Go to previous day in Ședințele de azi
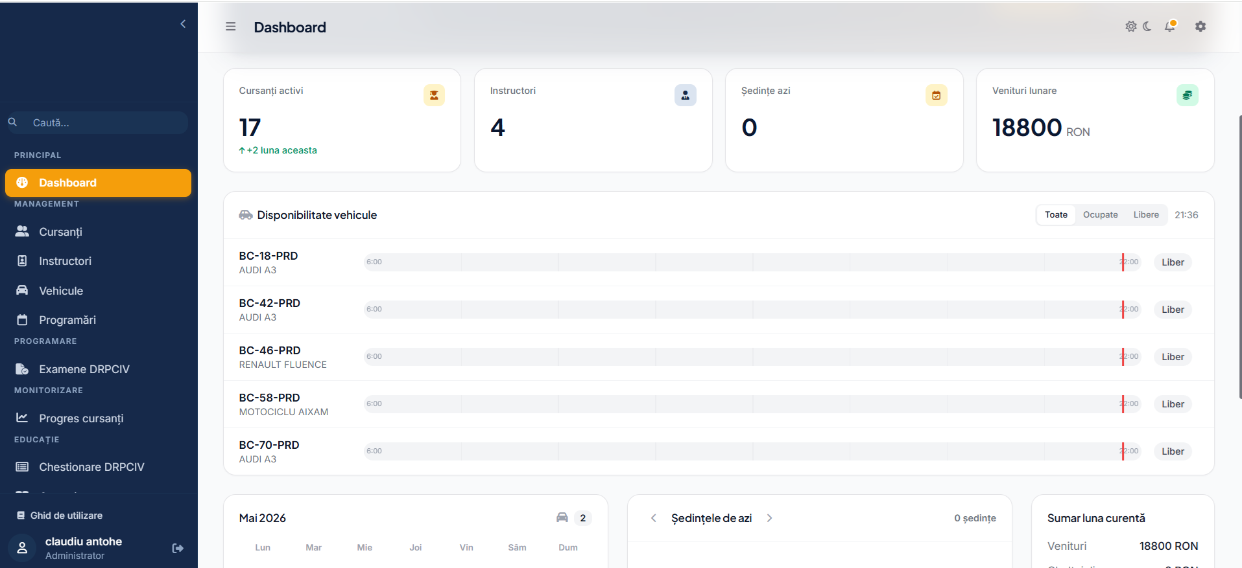 click(x=654, y=518)
